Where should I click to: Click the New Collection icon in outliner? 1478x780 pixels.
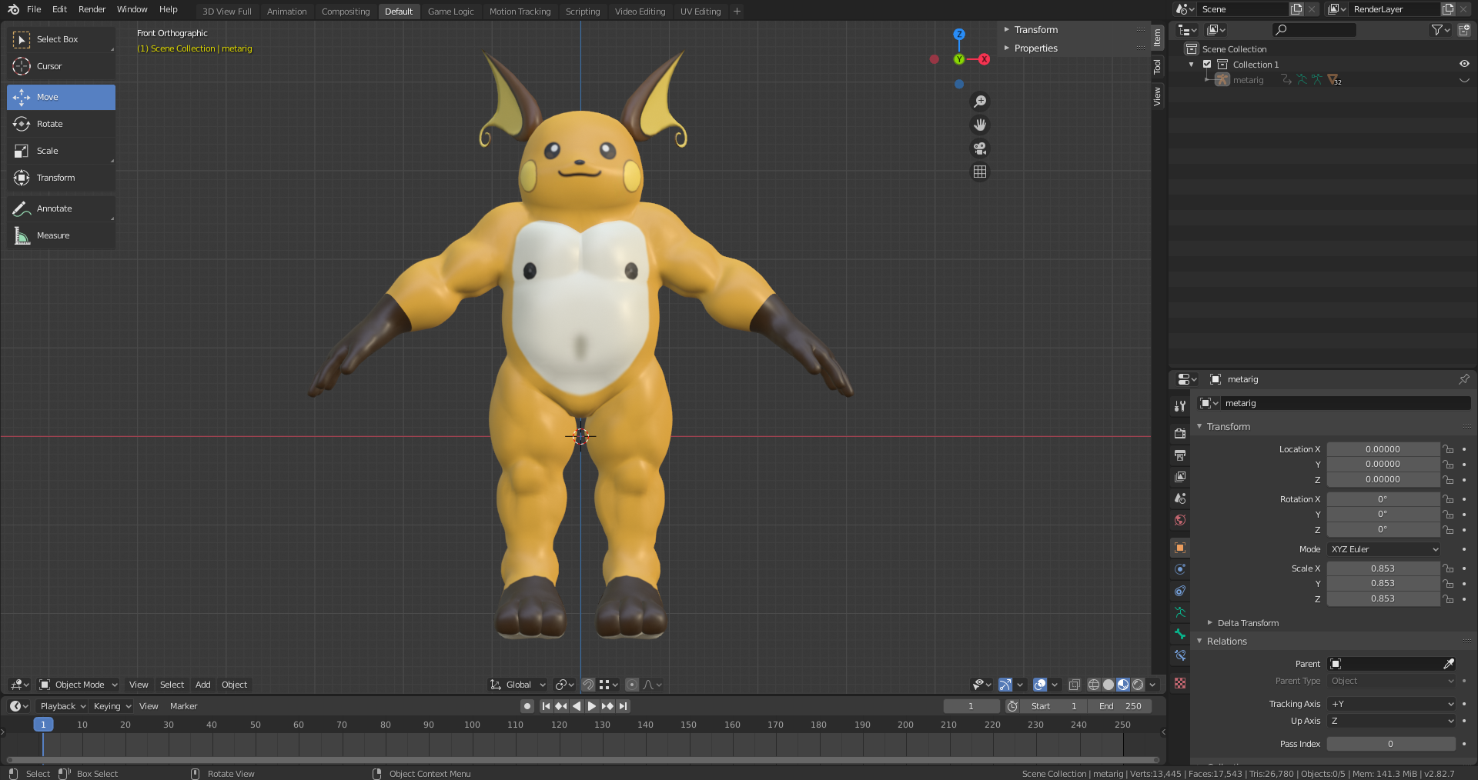[x=1464, y=30]
